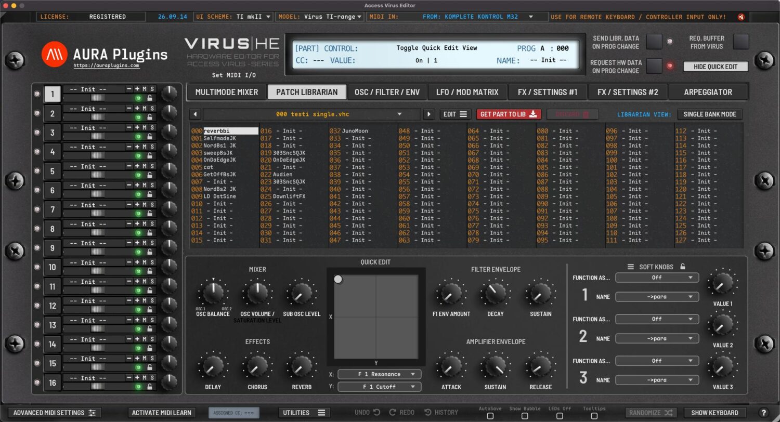
Task: Toggle Request HW Data on Prog Change
Action: click(654, 66)
